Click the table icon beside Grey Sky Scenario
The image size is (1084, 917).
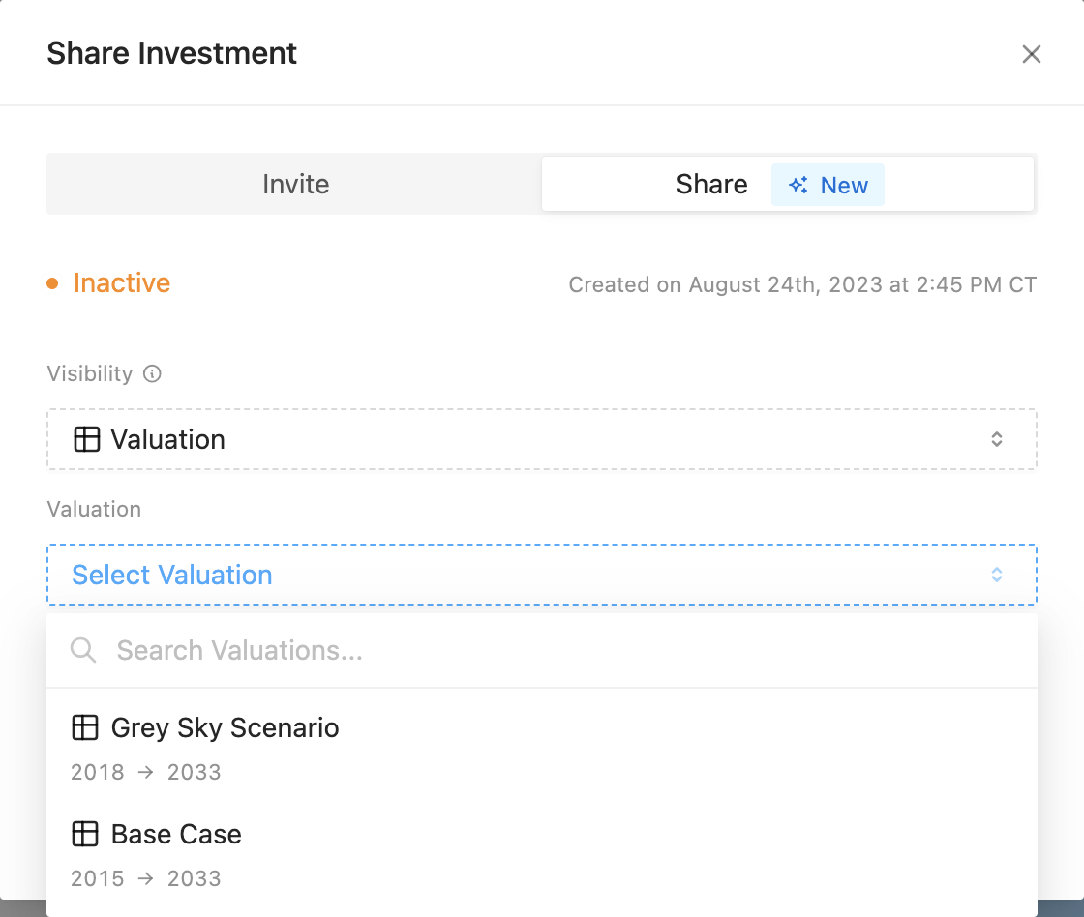point(85,727)
